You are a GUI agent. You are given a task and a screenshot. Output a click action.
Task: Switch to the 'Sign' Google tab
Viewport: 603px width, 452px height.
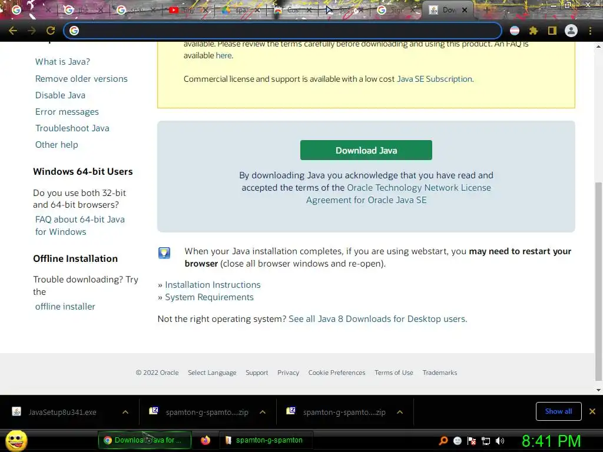[396, 10]
